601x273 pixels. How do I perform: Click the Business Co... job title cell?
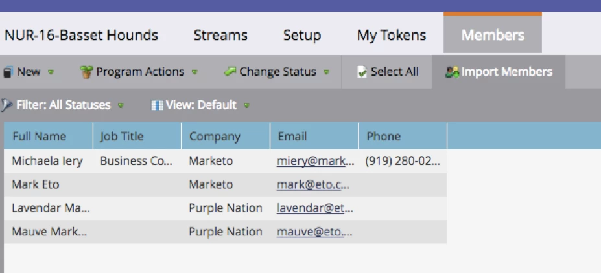136,161
